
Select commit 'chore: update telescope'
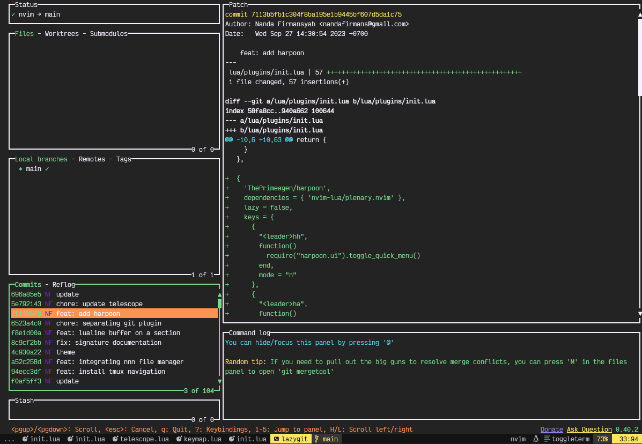pyautogui.click(x=115, y=304)
